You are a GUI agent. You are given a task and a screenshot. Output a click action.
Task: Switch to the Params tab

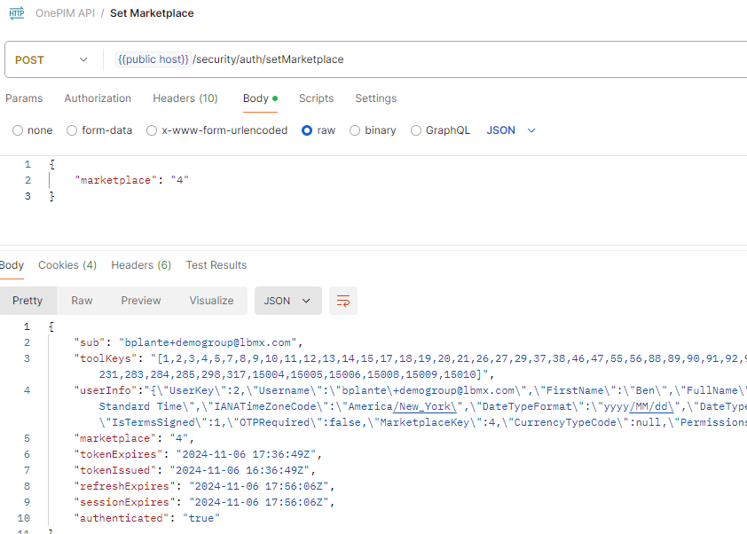(x=24, y=98)
